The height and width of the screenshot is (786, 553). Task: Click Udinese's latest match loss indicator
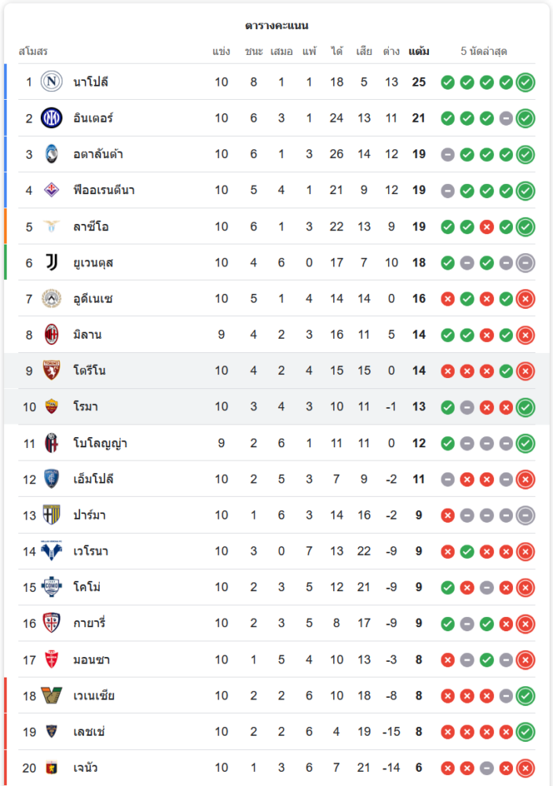(x=526, y=299)
